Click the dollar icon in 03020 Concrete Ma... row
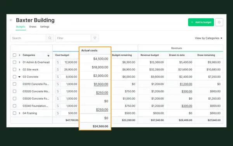233x146 pixels. [x=58, y=91]
